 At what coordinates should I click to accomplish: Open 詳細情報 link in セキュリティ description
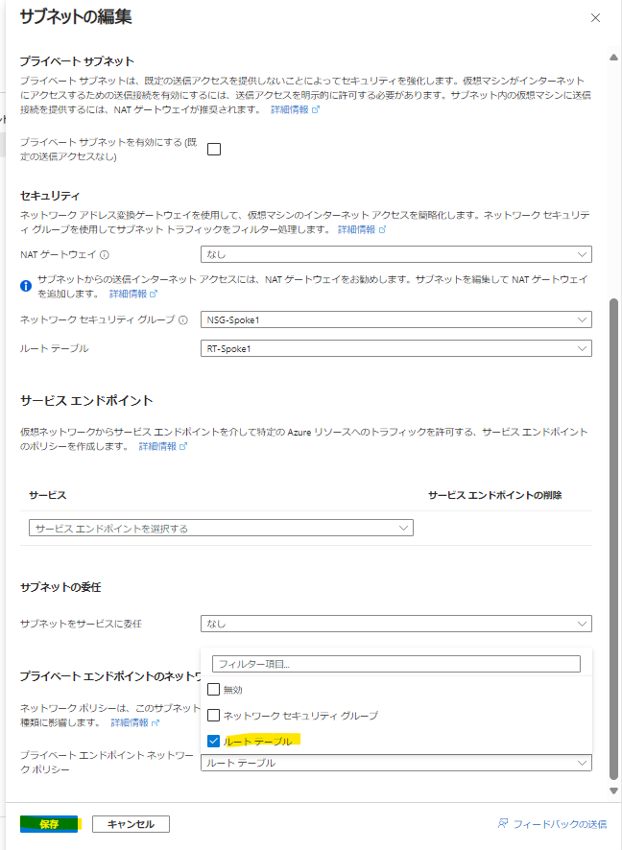pyautogui.click(x=362, y=229)
